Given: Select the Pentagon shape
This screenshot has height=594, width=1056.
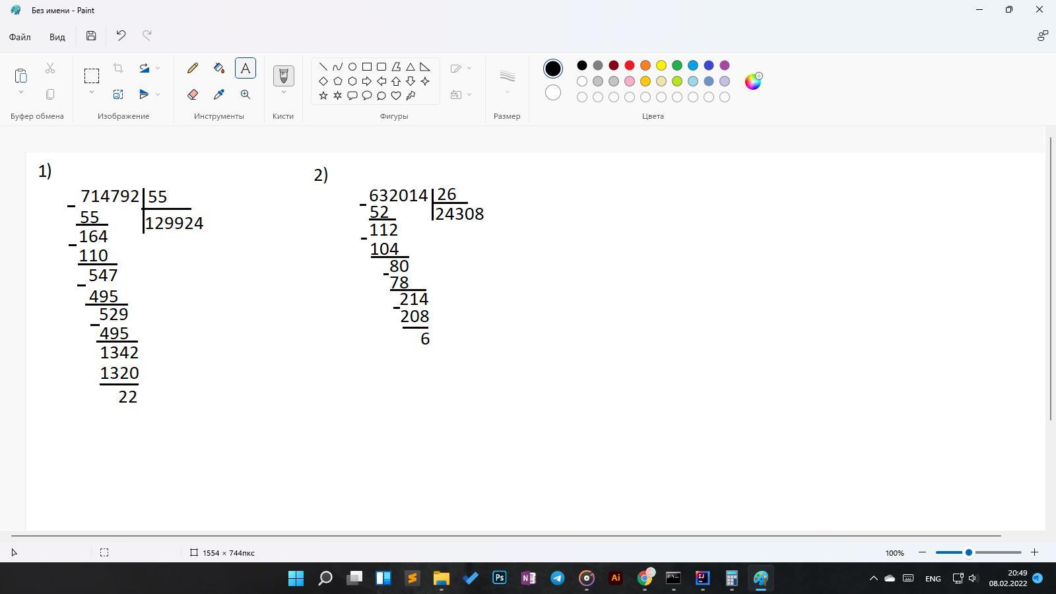Looking at the screenshot, I should click(338, 81).
